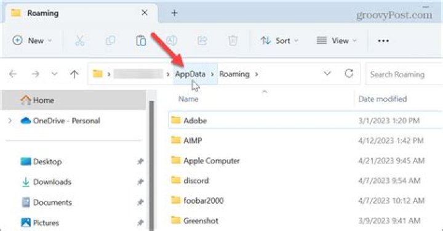Add a new File Explorer tab

click(x=174, y=13)
